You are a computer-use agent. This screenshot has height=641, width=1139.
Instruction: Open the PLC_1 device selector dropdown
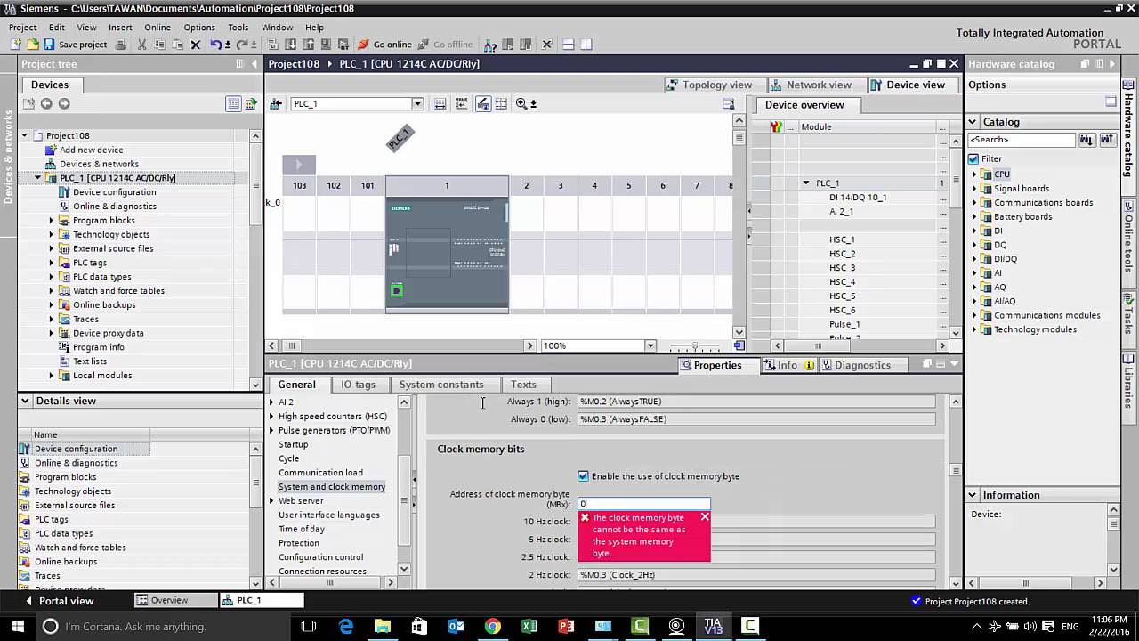click(416, 104)
